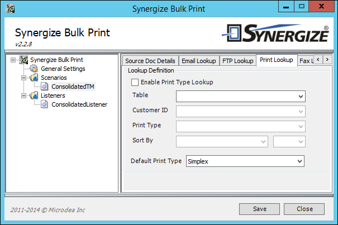Enable Print Type Lookup checkbox
Viewport: 338px width, 225px height.
(x=135, y=82)
